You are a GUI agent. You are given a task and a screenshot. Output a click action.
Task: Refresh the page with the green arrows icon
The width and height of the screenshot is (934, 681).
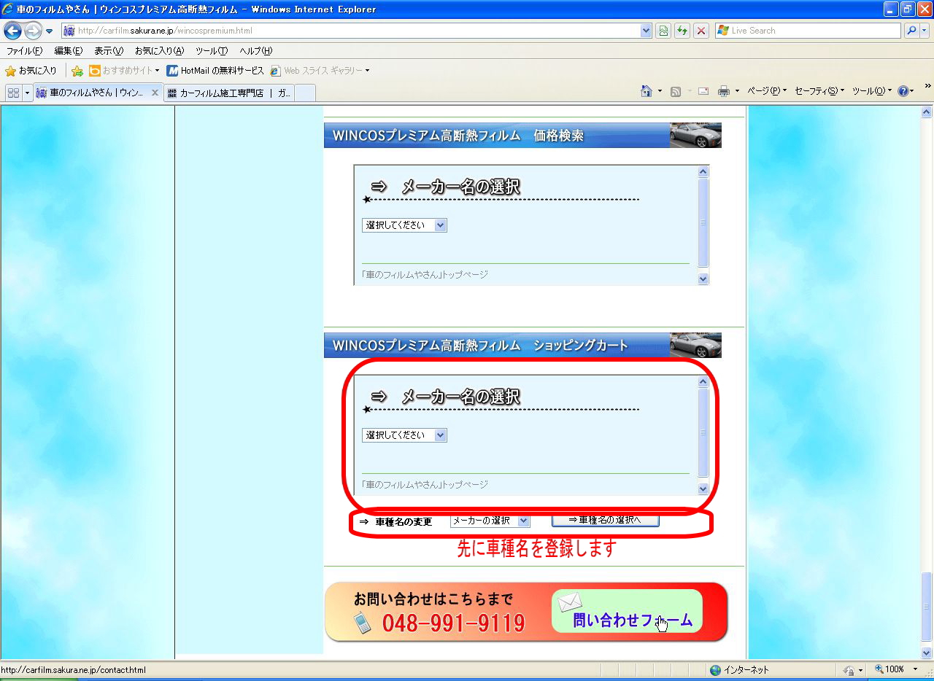(x=682, y=31)
